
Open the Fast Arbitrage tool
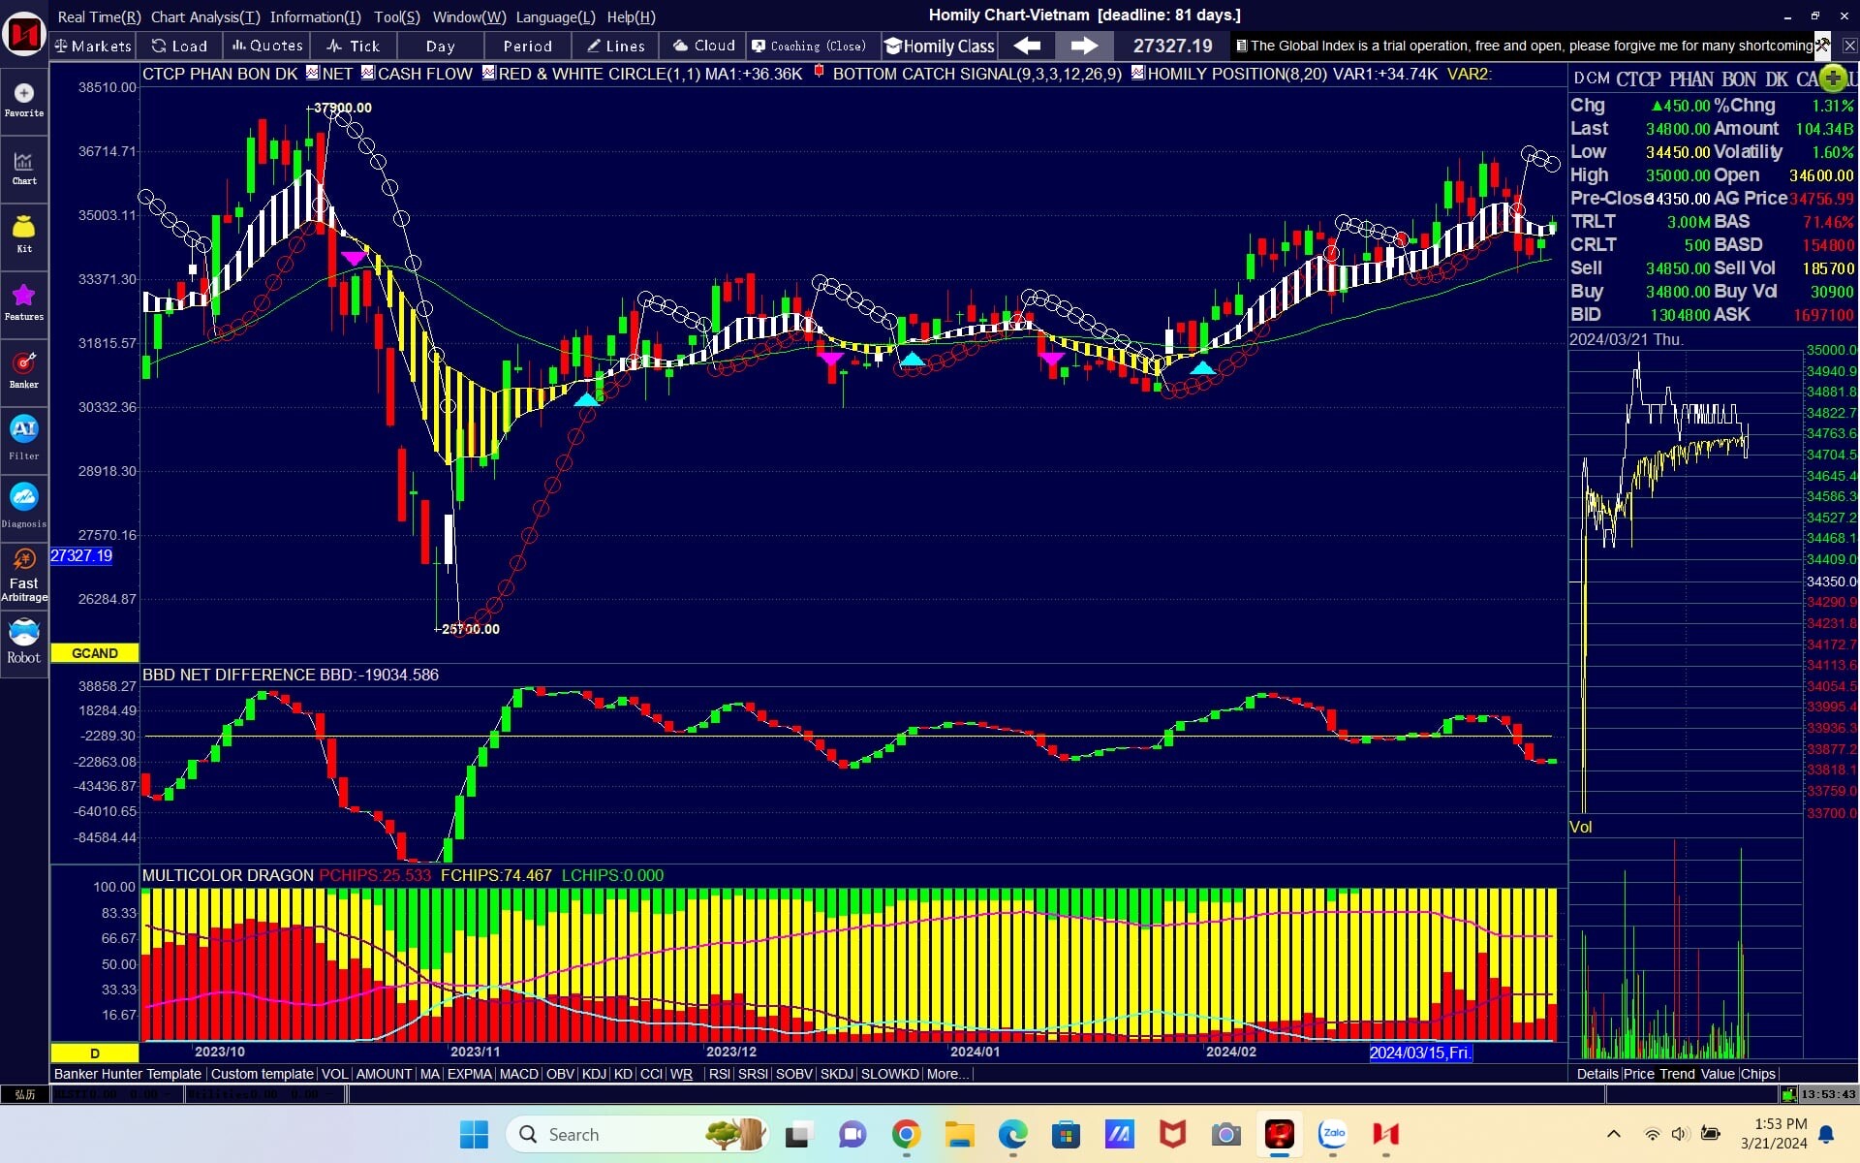24,575
